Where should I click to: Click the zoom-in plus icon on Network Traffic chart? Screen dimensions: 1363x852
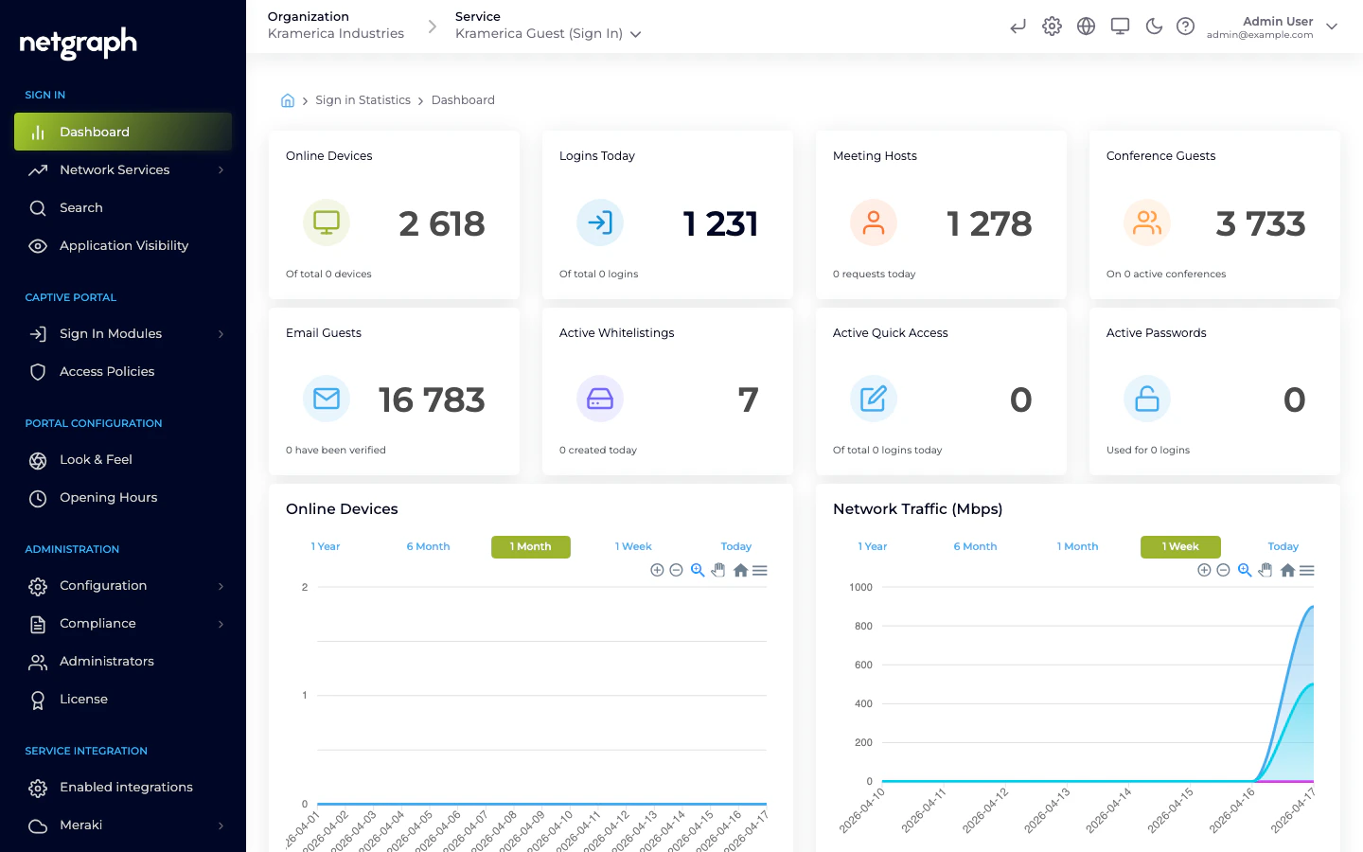[1204, 570]
